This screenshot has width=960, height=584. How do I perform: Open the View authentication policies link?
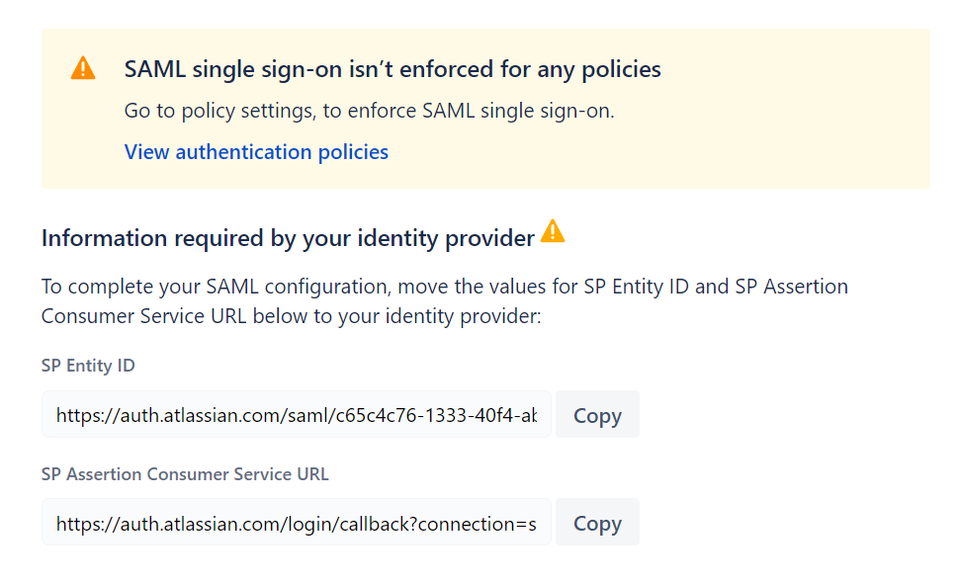point(256,152)
